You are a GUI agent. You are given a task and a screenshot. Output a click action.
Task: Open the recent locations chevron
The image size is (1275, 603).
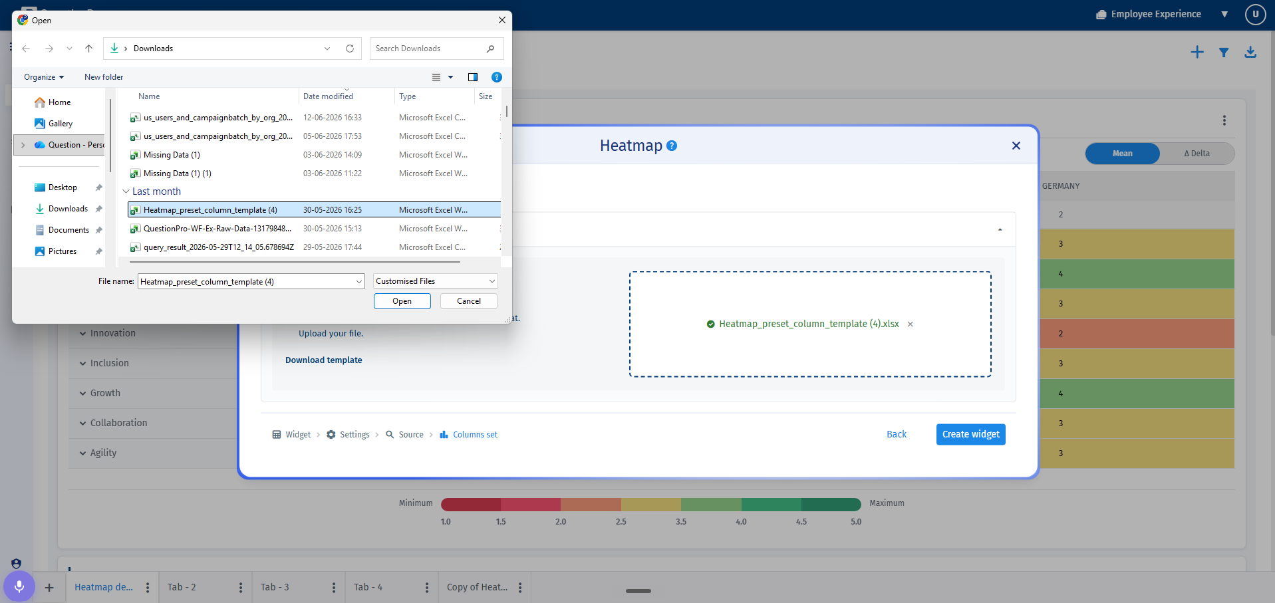tap(69, 49)
